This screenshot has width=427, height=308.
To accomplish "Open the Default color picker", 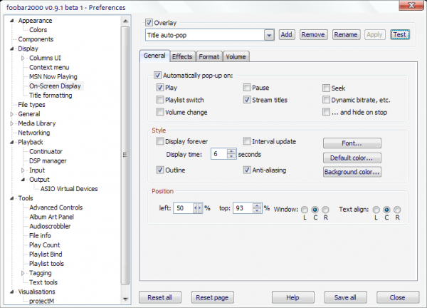I will click(x=352, y=158).
